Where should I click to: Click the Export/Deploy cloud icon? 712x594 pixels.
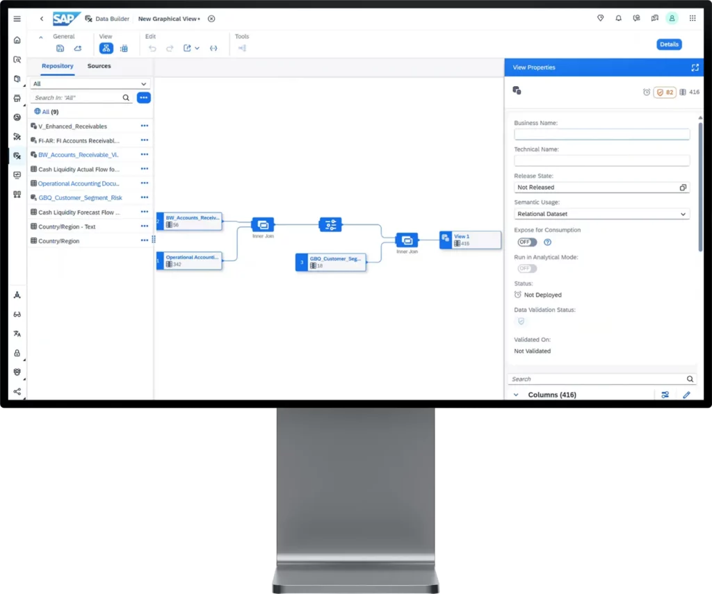click(x=78, y=48)
